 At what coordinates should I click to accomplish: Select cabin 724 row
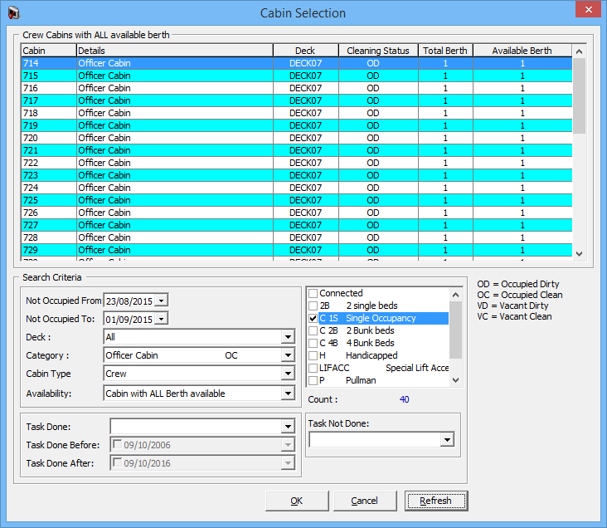click(x=297, y=188)
